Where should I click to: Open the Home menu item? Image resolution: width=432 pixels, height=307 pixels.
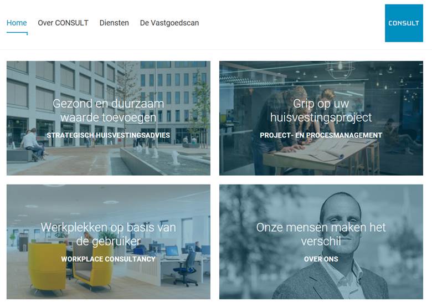[17, 23]
